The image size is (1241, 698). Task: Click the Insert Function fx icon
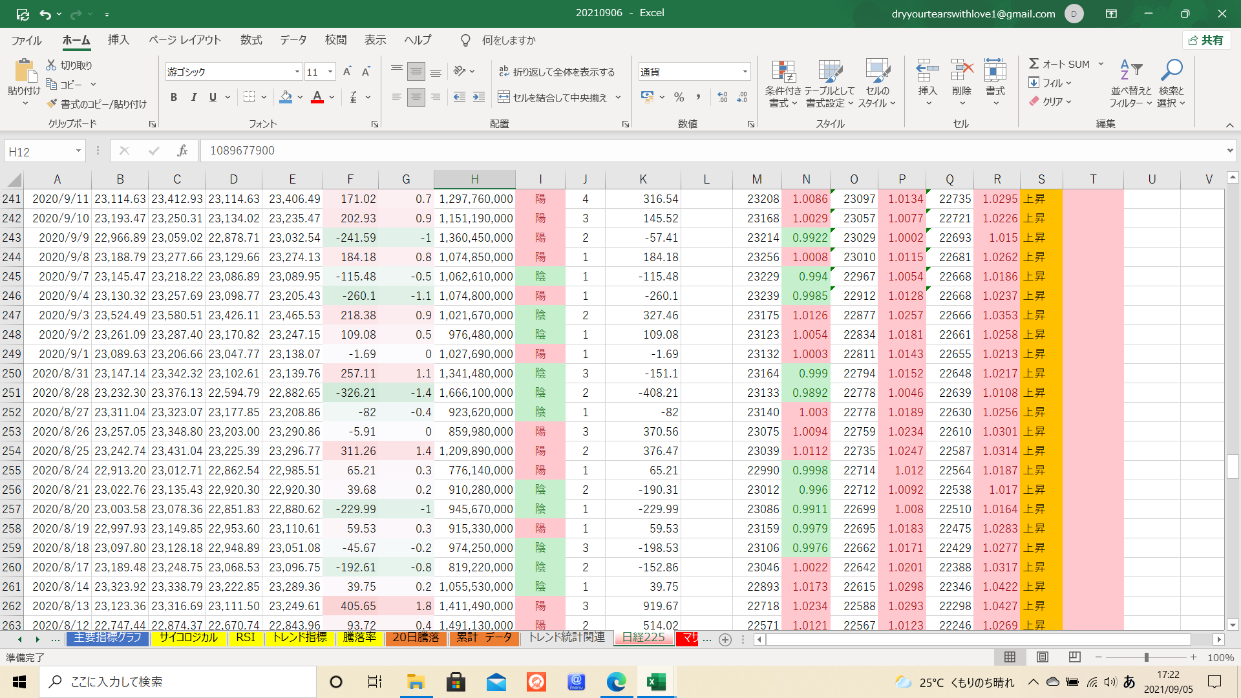point(182,151)
